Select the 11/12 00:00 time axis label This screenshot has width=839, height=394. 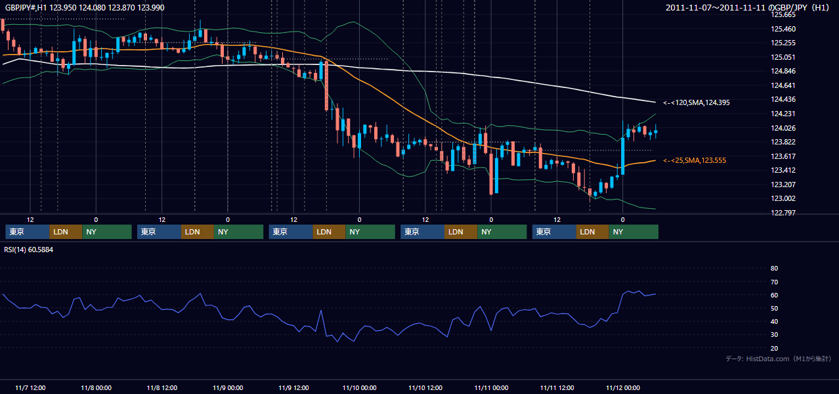tap(622, 387)
